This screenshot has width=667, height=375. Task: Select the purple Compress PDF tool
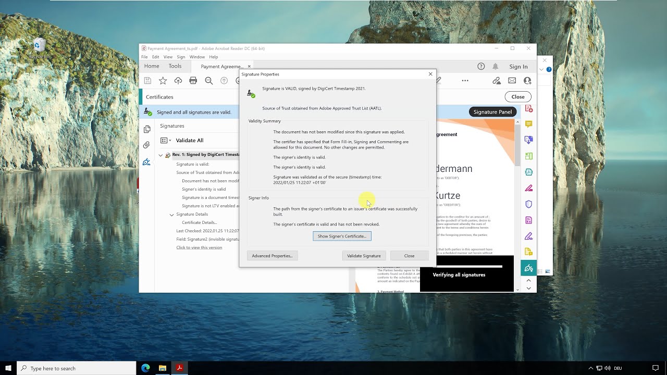pos(528,220)
